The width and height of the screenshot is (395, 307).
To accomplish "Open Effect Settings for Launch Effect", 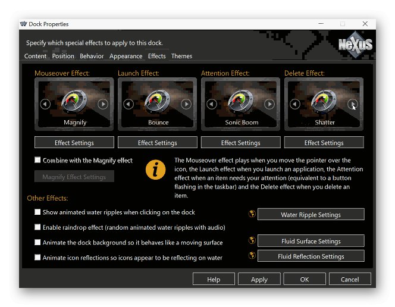I will [x=158, y=143].
